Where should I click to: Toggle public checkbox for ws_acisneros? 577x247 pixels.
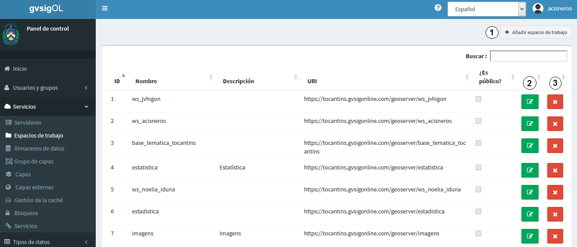point(478,121)
